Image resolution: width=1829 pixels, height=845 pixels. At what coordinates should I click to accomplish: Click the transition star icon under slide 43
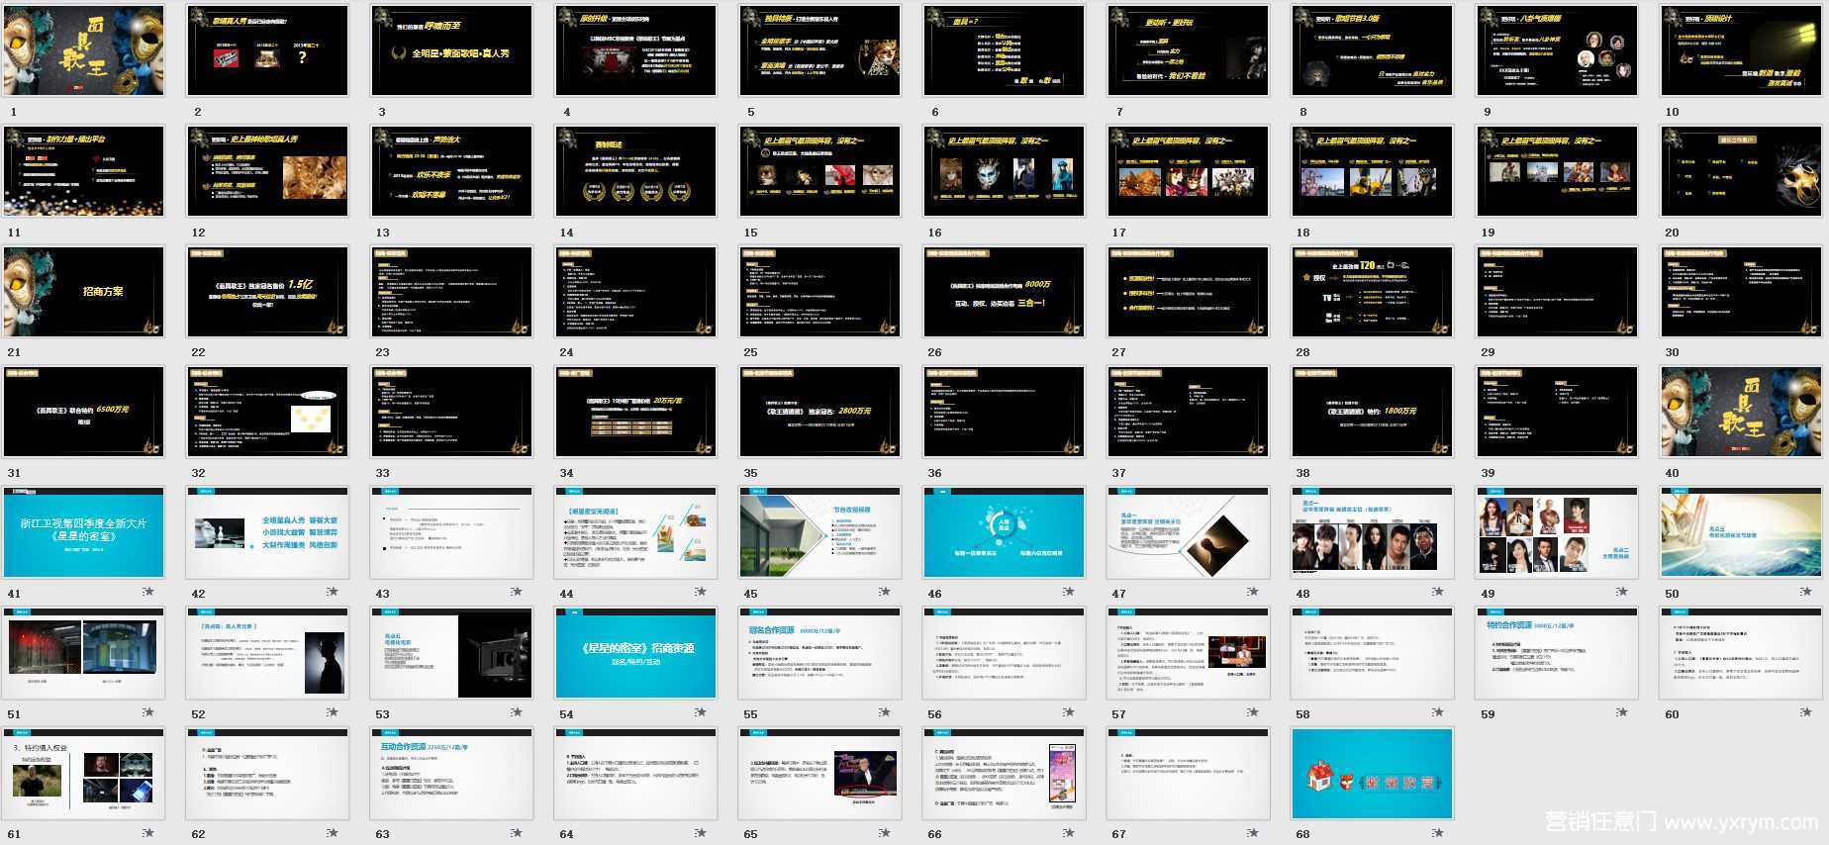click(517, 592)
